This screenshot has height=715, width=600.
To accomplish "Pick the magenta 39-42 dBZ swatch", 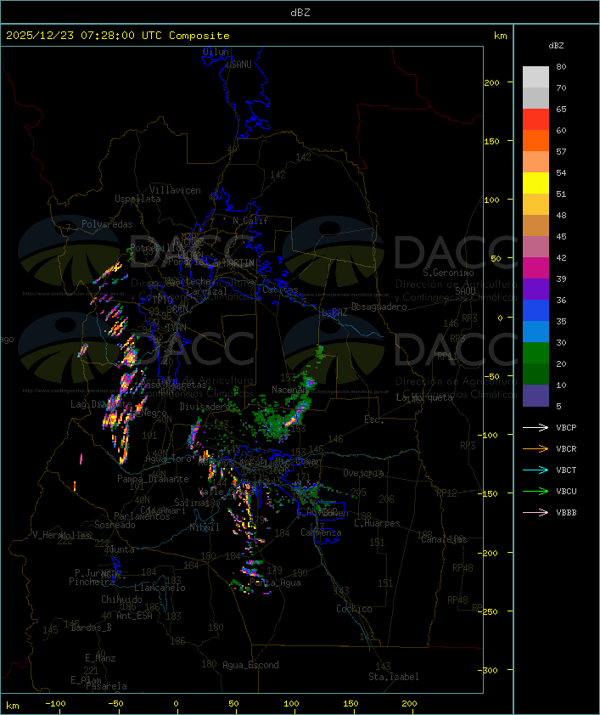I will coord(536,268).
